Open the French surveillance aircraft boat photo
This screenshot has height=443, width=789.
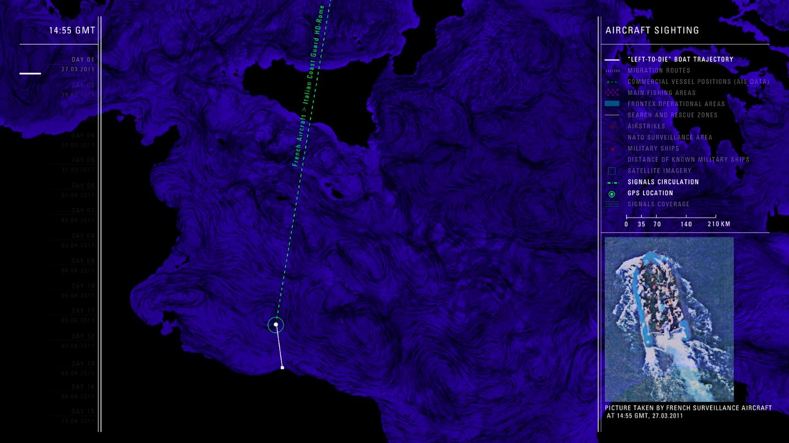tap(669, 319)
